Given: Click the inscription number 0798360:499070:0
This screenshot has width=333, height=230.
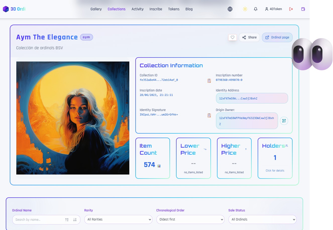Looking at the screenshot, I should [x=229, y=80].
